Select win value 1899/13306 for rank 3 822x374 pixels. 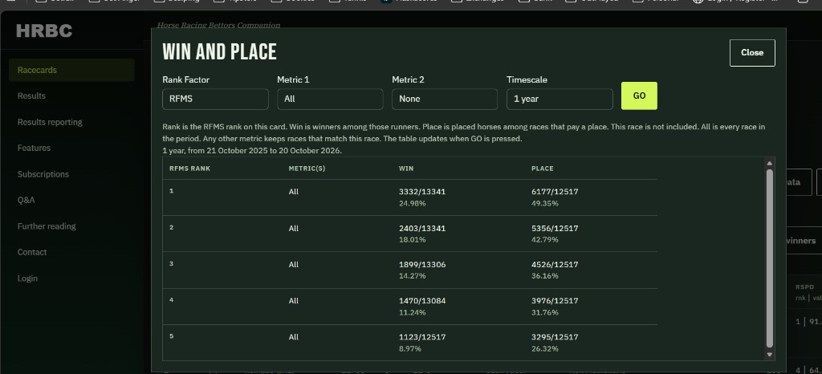pos(422,265)
